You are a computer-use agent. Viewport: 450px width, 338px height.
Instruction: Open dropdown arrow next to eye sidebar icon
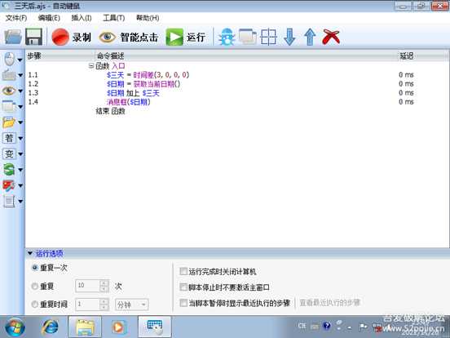[20, 91]
